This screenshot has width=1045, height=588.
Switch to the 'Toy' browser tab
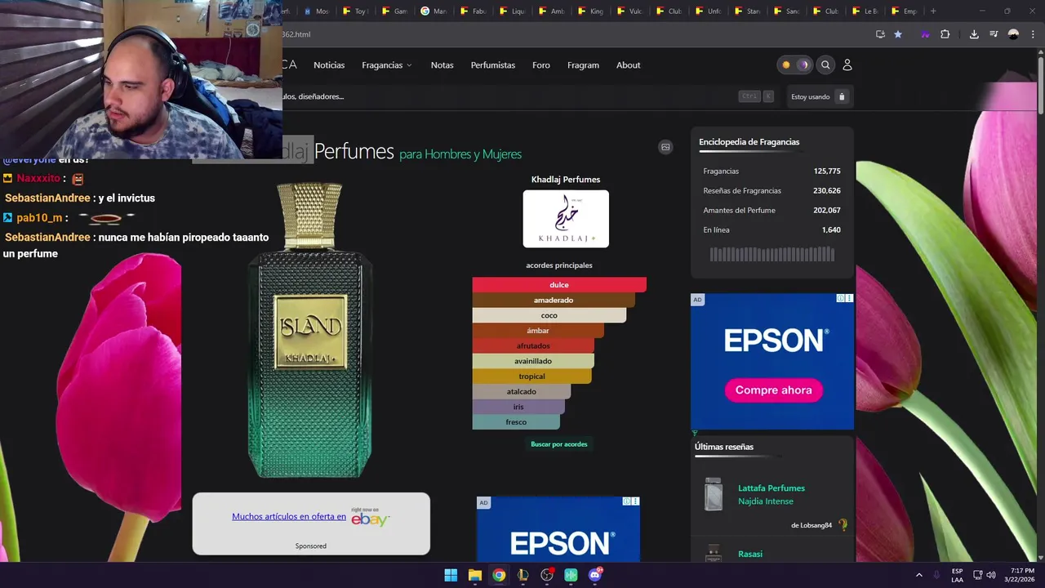point(356,11)
